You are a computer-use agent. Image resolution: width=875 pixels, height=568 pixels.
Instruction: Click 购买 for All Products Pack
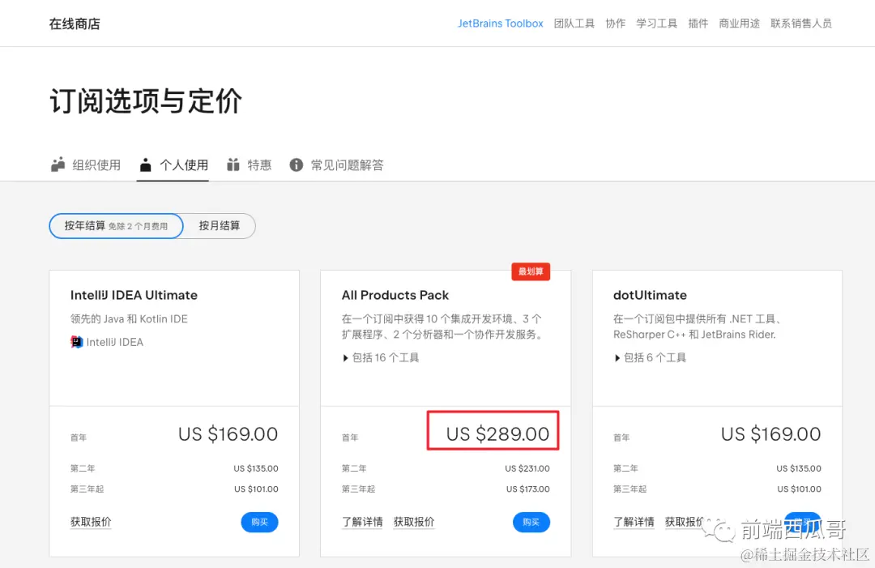531,523
